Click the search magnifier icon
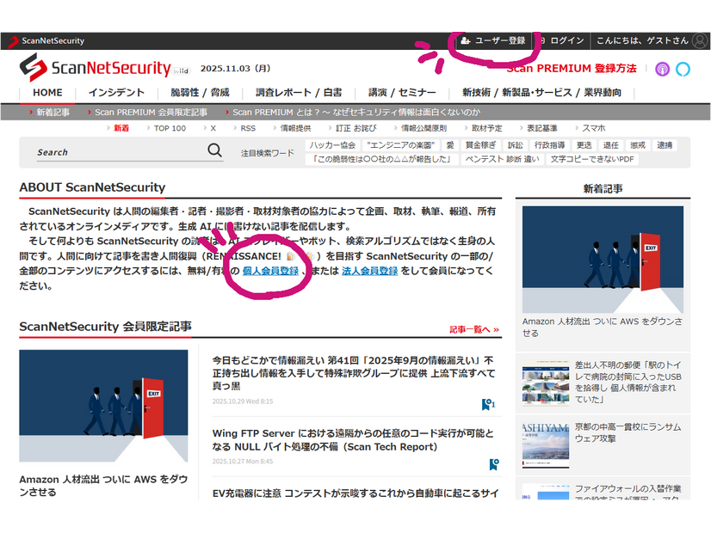 click(214, 151)
